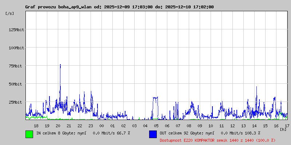Click the '100Mbit' y-axis label
Viewport: 291px width, 145px height.
16,48
